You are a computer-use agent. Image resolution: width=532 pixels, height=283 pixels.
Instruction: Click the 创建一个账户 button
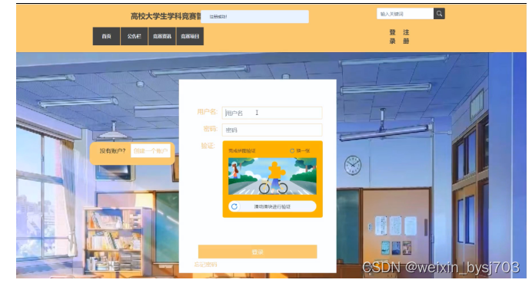151,151
